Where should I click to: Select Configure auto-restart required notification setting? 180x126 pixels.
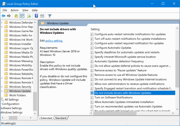129,43
